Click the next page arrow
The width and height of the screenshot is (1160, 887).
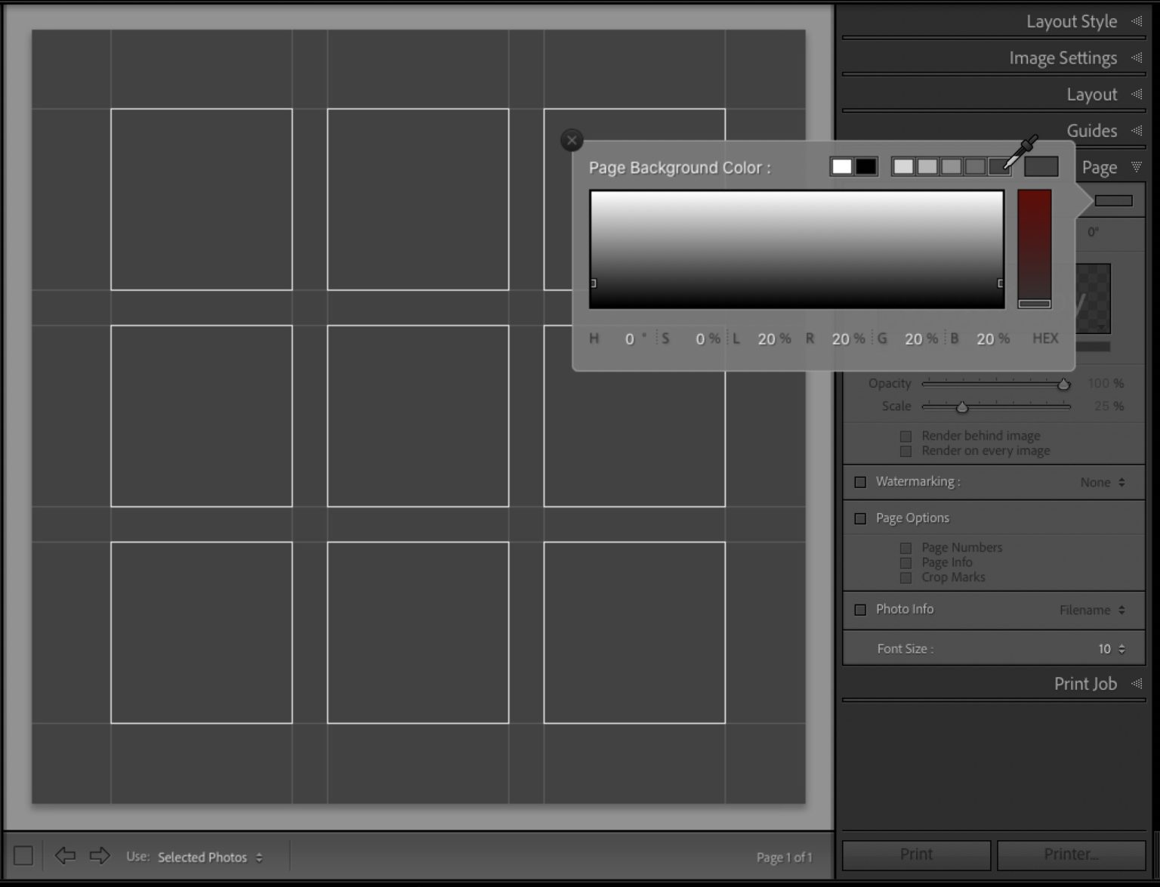pos(99,855)
